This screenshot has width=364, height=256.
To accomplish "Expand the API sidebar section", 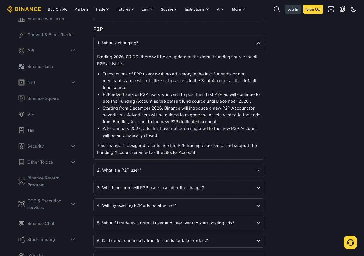I will (x=73, y=51).
